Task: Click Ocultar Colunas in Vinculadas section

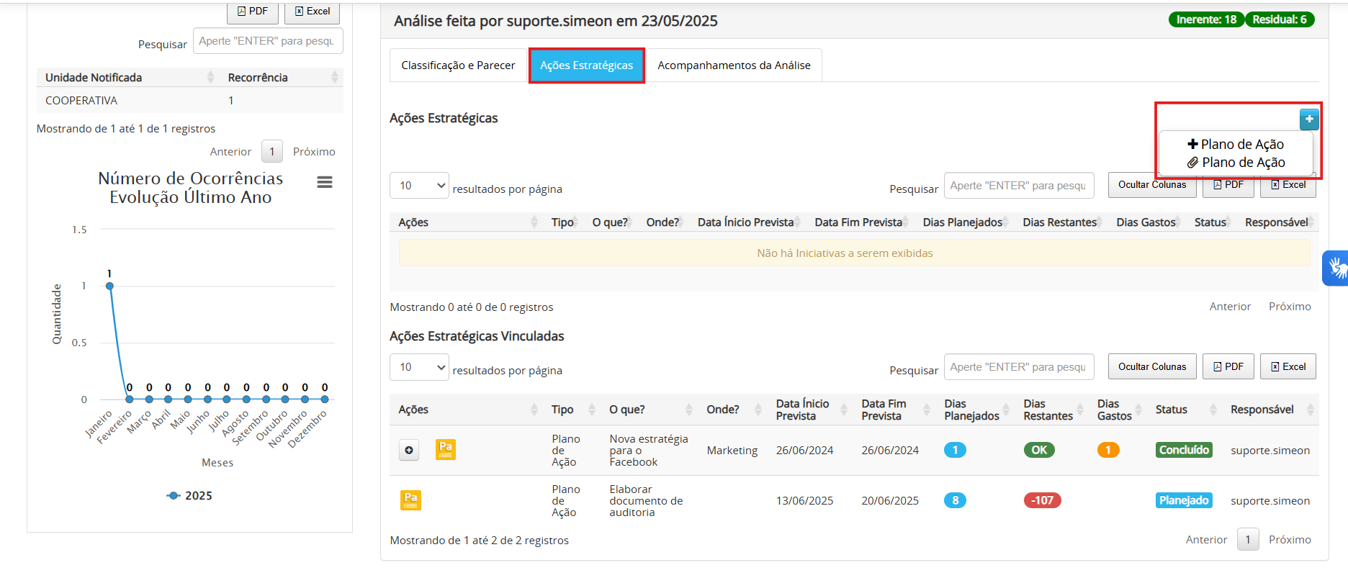Action: click(1151, 367)
